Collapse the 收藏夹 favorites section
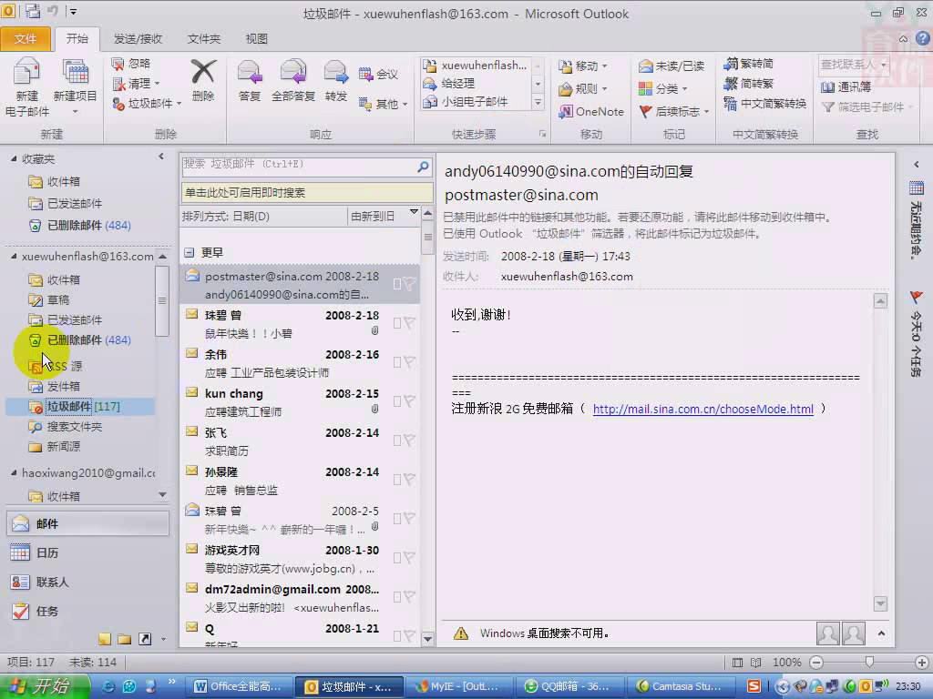933x699 pixels. 13,158
